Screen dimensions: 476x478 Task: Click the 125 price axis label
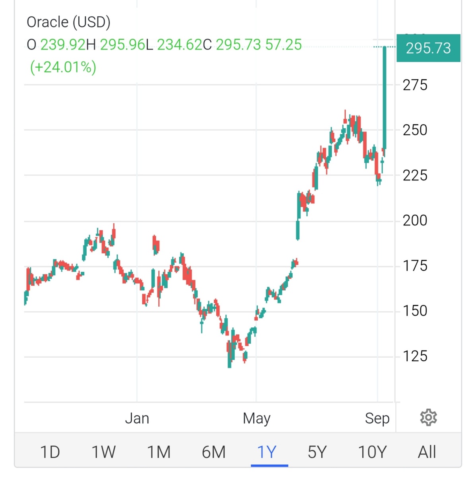tap(415, 356)
